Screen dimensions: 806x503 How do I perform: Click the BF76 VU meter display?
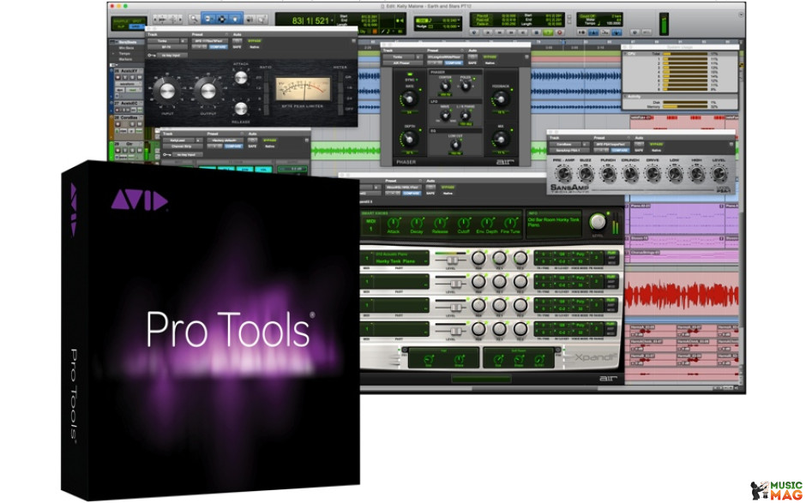pyautogui.click(x=303, y=89)
